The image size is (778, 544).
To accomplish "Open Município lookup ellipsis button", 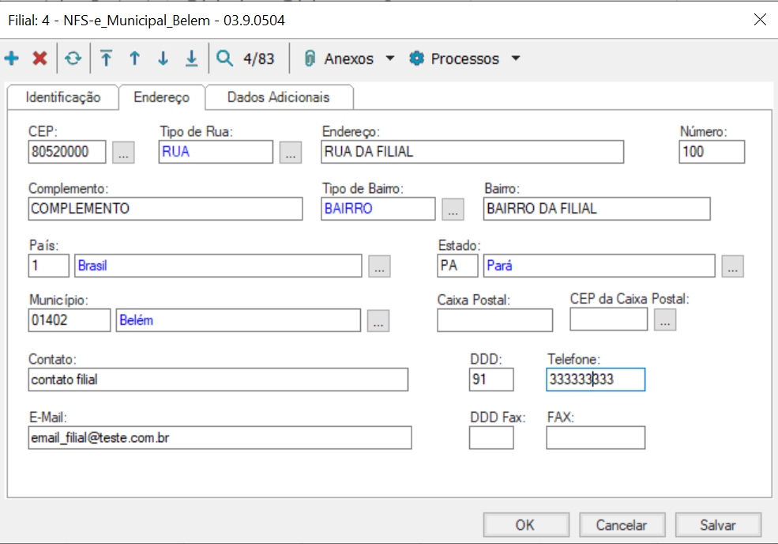I will (x=378, y=321).
